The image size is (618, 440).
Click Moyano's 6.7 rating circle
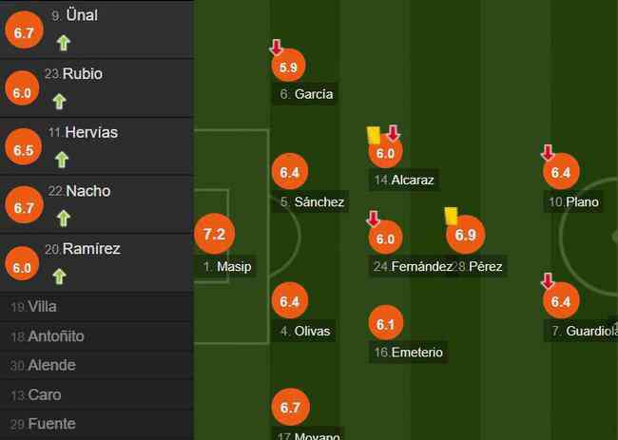point(290,407)
